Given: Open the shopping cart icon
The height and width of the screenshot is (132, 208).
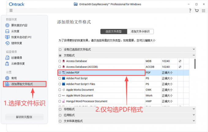Looking at the screenshot, I should coord(197,10).
